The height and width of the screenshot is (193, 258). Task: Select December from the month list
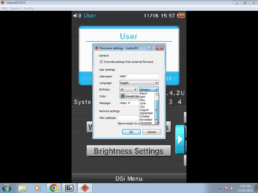click(147, 123)
